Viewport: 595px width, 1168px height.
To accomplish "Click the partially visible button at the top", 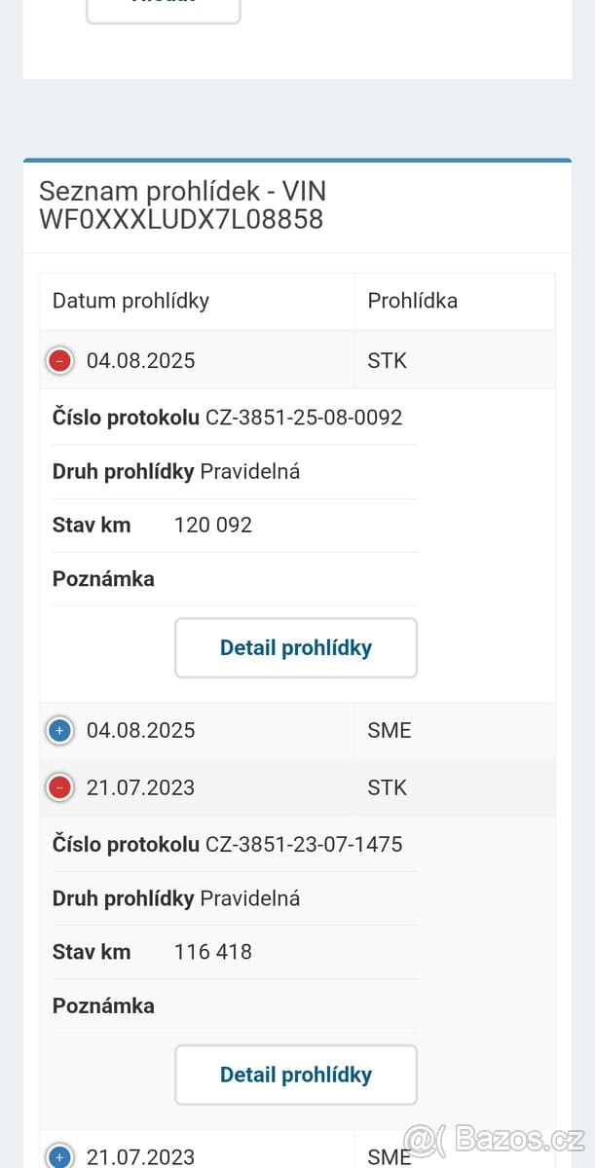I will pos(164,8).
